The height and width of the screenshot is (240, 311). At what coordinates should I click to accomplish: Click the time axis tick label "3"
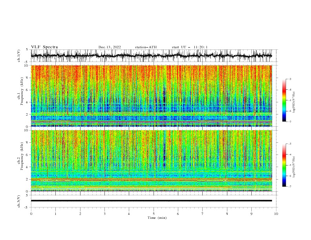(104, 214)
